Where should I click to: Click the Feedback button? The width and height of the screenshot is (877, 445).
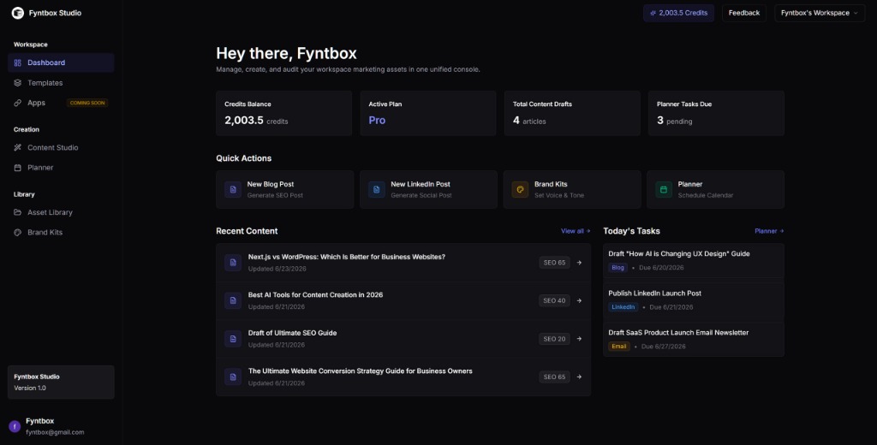click(x=744, y=13)
